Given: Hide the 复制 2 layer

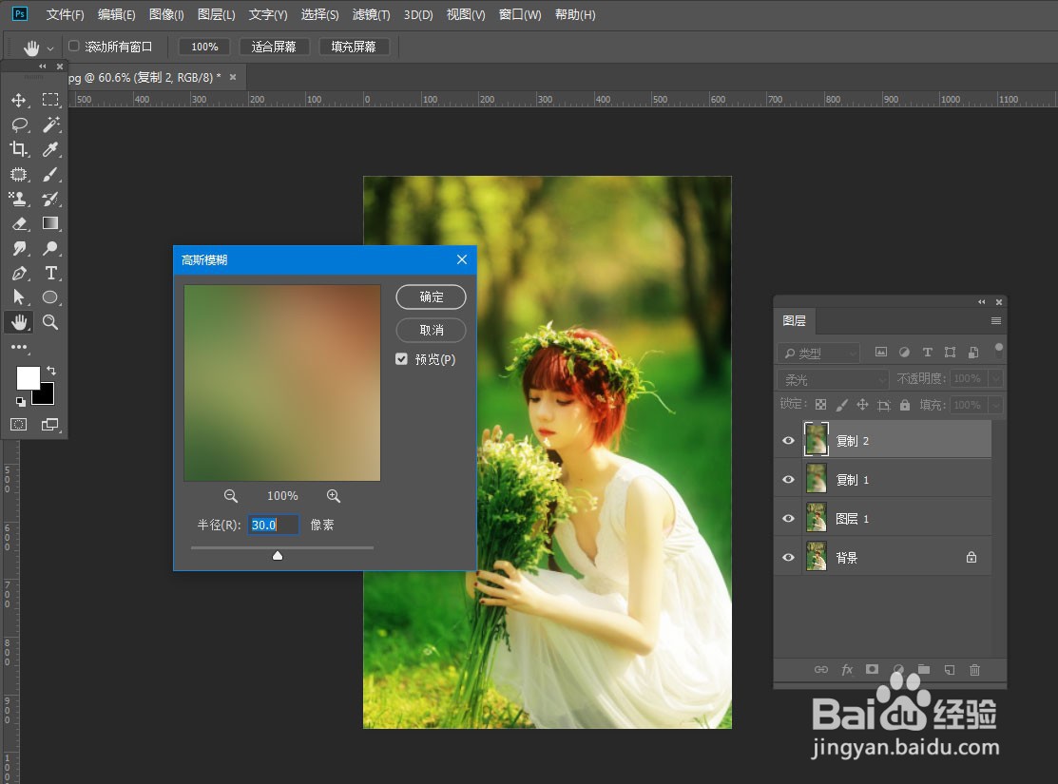Looking at the screenshot, I should coord(788,441).
